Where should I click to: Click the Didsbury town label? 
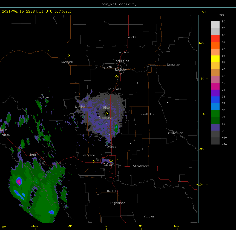[x=105, y=118]
